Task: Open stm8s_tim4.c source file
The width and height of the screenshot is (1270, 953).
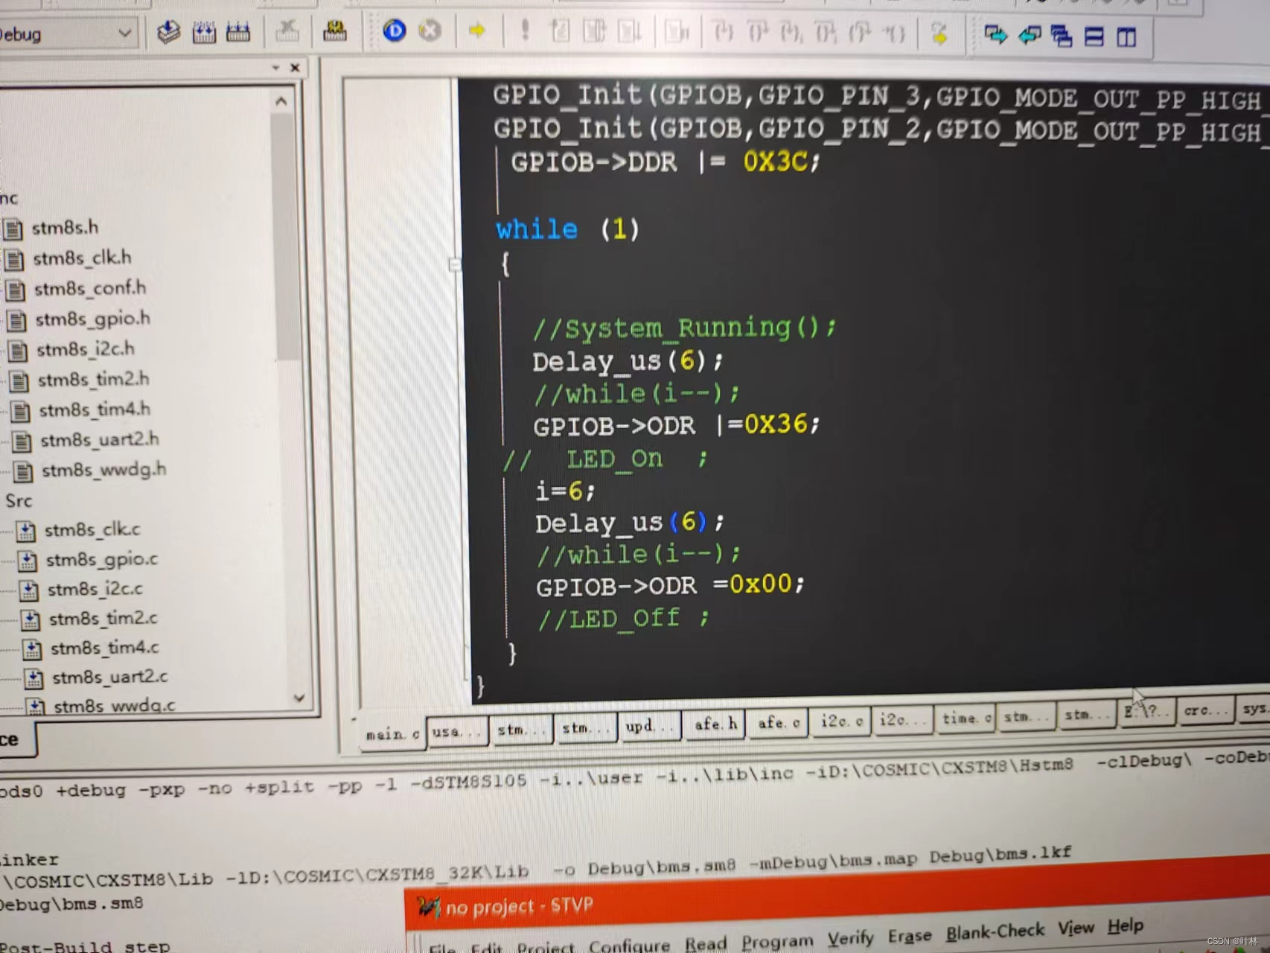Action: point(104,648)
